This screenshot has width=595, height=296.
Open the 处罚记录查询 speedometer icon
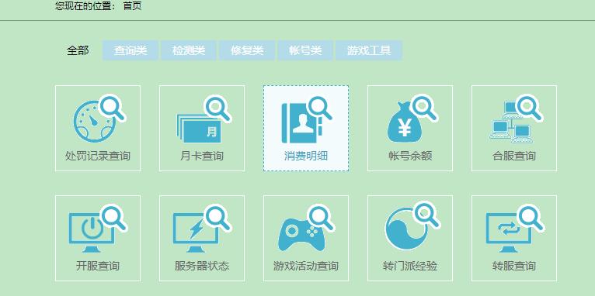(x=99, y=119)
